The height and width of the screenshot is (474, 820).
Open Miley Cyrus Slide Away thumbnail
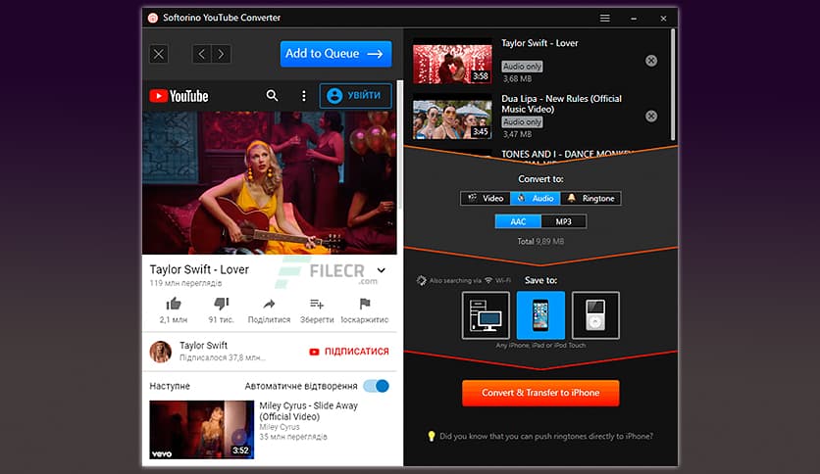[x=201, y=430]
